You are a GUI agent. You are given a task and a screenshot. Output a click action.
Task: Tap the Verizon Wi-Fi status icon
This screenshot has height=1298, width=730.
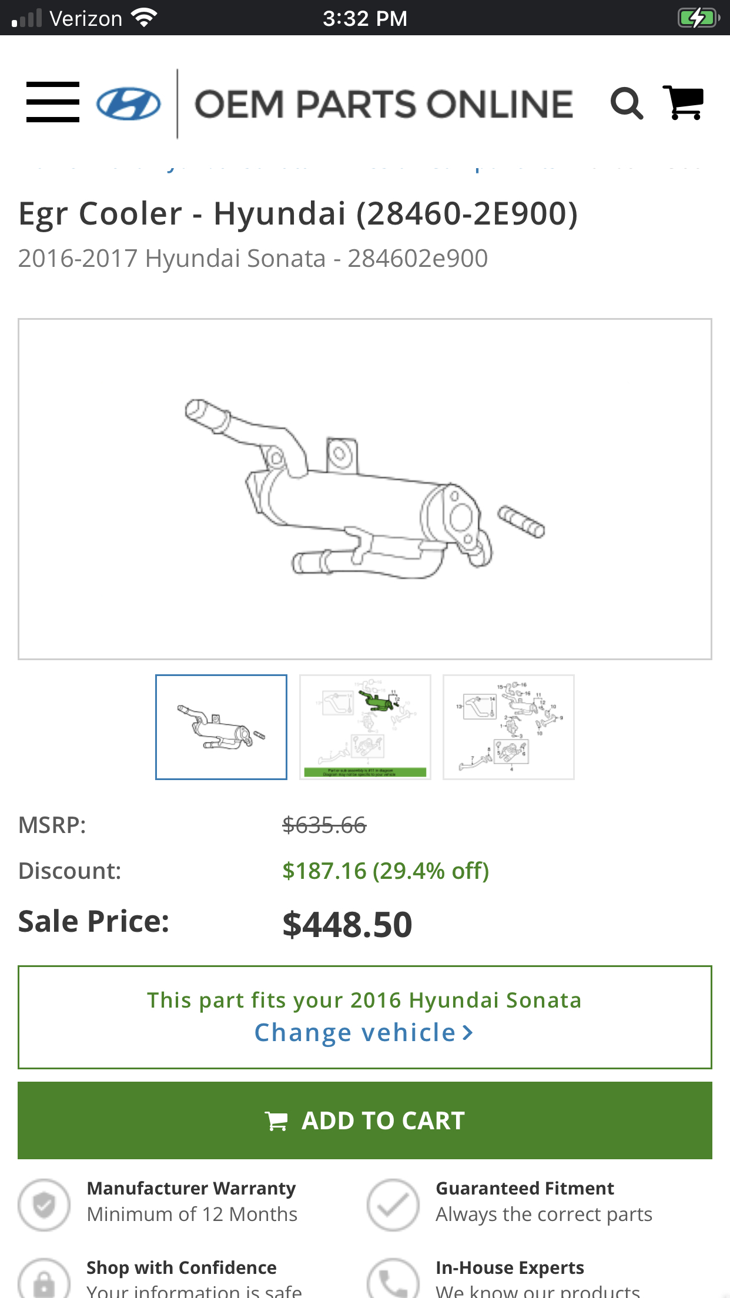click(144, 18)
